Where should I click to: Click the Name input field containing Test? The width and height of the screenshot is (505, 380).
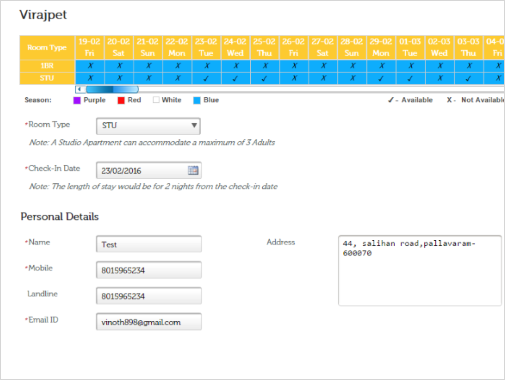[x=148, y=244]
